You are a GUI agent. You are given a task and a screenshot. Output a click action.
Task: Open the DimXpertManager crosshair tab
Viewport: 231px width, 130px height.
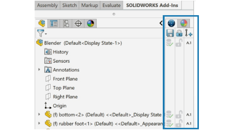pyautogui.click(x=78, y=23)
